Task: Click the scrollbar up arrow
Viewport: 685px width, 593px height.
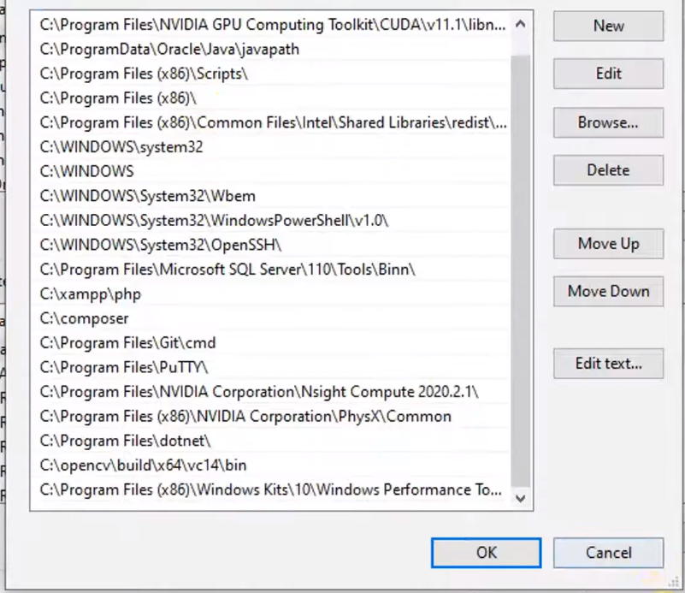Action: point(520,25)
